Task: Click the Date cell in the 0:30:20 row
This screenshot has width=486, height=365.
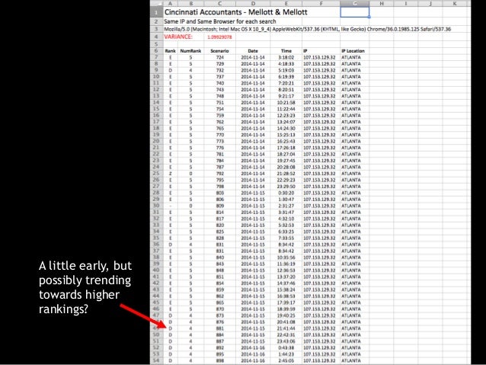Action: point(253,193)
